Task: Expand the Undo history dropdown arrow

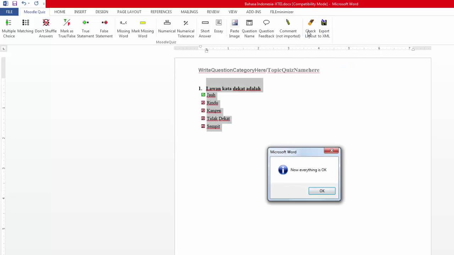Action: pyautogui.click(x=29, y=4)
